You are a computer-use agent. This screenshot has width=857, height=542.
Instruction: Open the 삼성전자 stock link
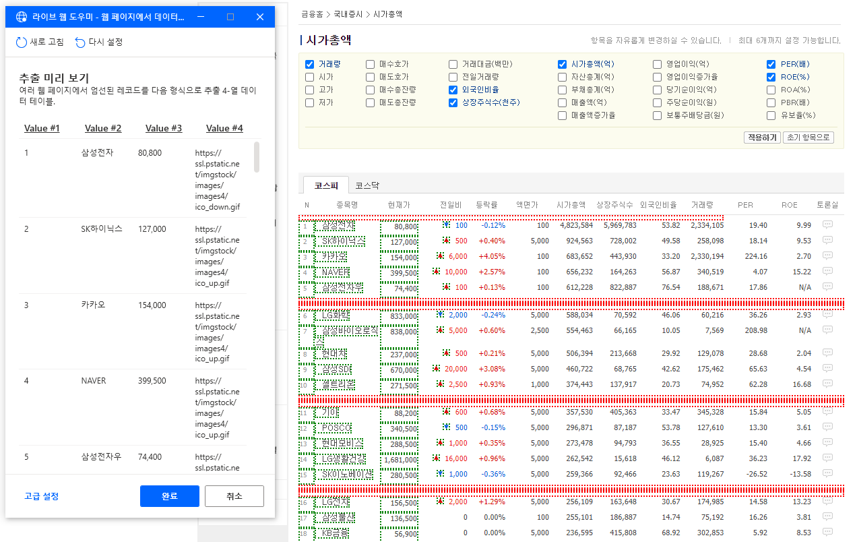(339, 225)
